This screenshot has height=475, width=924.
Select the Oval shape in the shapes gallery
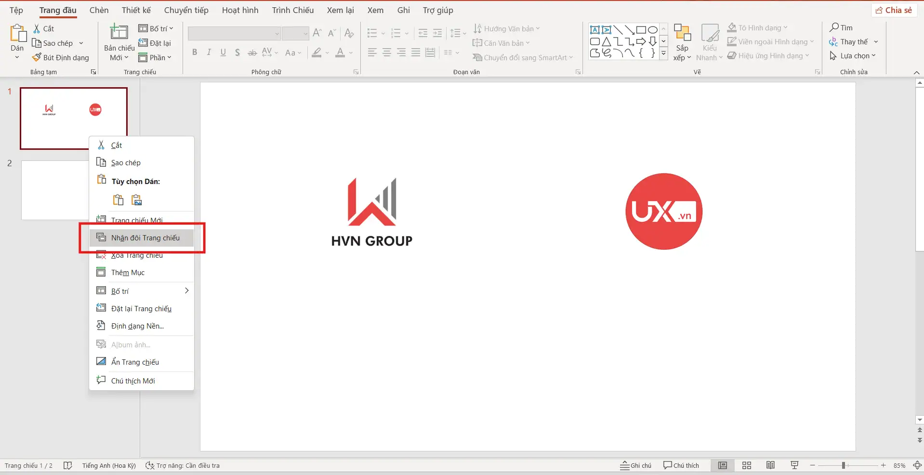tap(652, 29)
